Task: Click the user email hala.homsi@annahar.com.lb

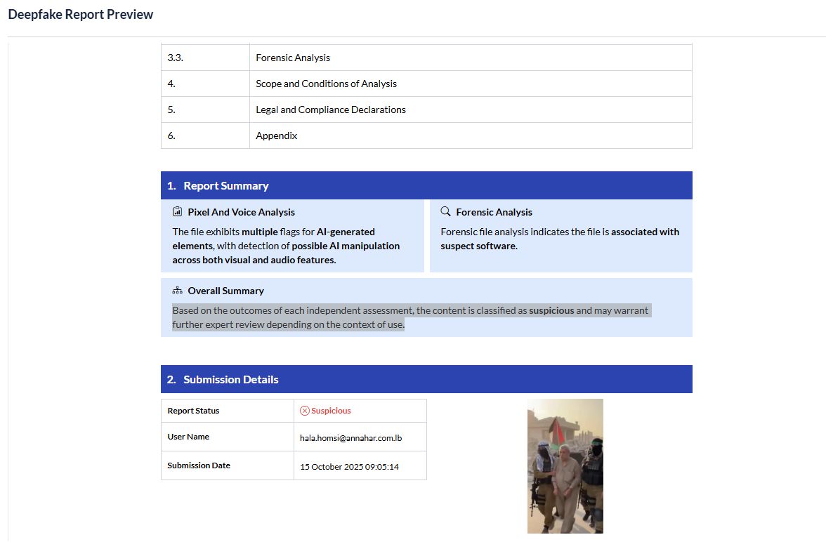Action: point(350,437)
